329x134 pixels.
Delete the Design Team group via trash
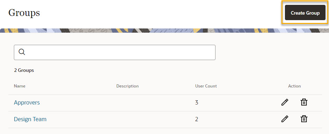pyautogui.click(x=304, y=119)
